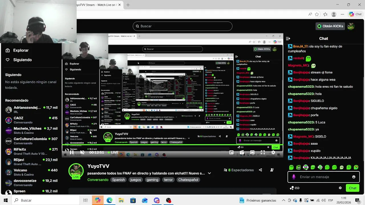
Task: Collapse the chat panel with arrow icon
Action: coord(288,38)
